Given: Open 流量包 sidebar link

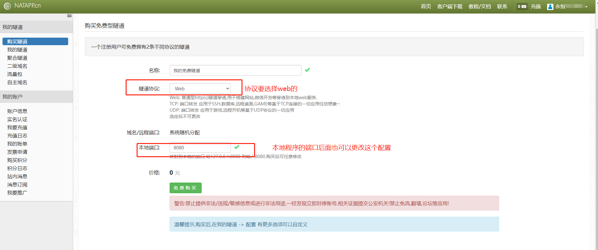Looking at the screenshot, I should coord(15,74).
